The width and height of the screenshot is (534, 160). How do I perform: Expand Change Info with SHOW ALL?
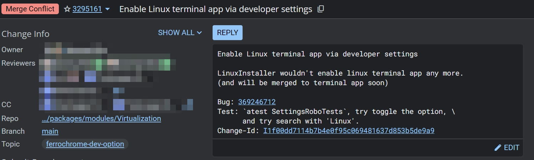pos(180,33)
